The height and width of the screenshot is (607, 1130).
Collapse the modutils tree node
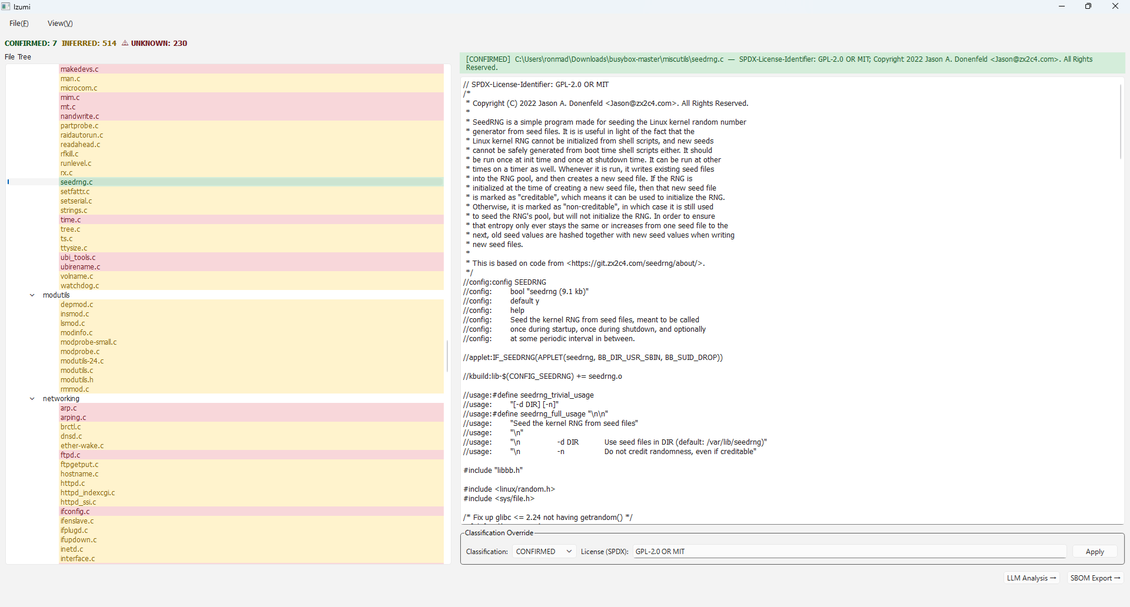[x=32, y=295]
